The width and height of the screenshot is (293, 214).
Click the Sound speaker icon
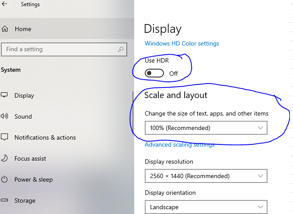pyautogui.click(x=4, y=116)
